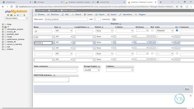Toggle A_I checkbox in fourth empty row
This screenshot has height=109, width=194.
tap(177, 48)
